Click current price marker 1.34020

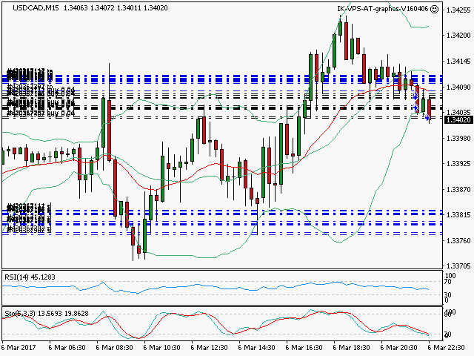tap(458, 120)
